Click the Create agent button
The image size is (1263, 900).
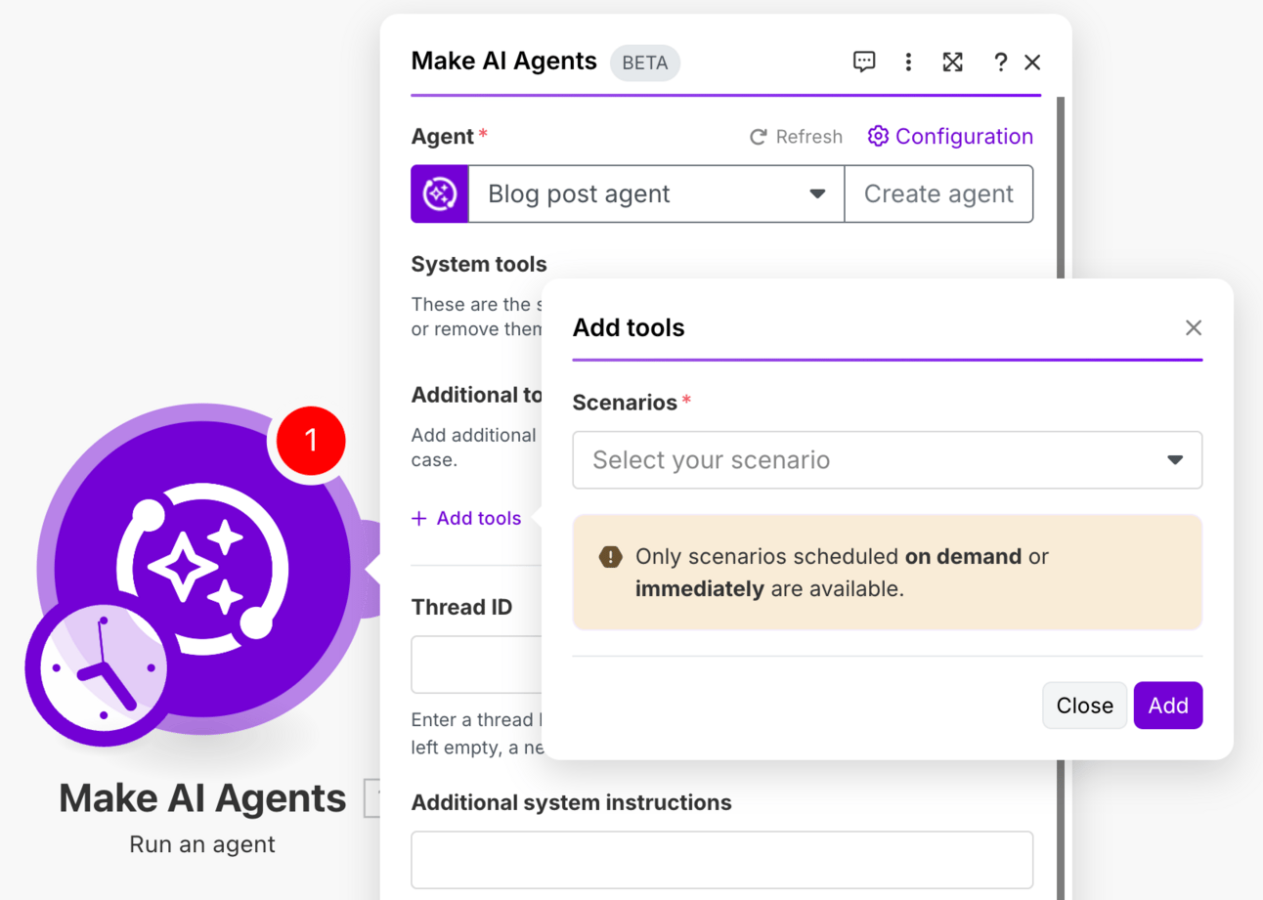(938, 193)
